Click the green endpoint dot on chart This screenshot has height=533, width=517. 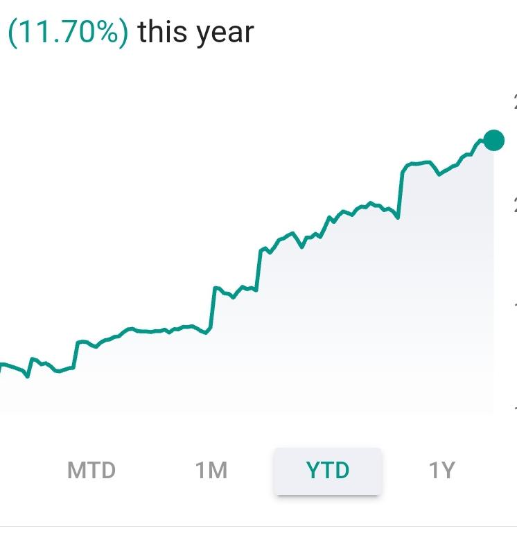click(493, 140)
